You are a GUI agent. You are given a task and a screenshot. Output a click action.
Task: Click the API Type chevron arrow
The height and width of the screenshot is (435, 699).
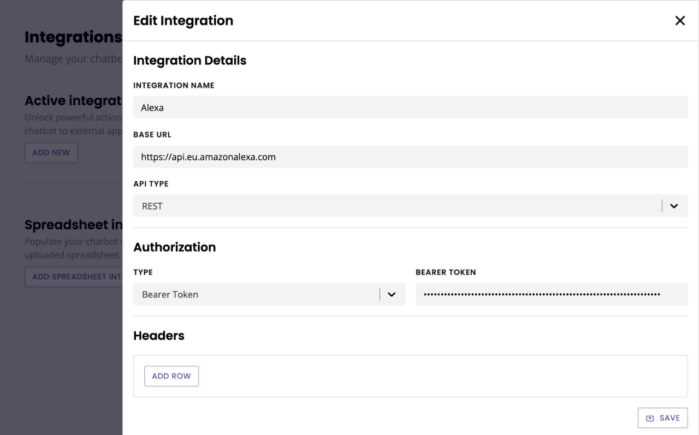pyautogui.click(x=674, y=206)
